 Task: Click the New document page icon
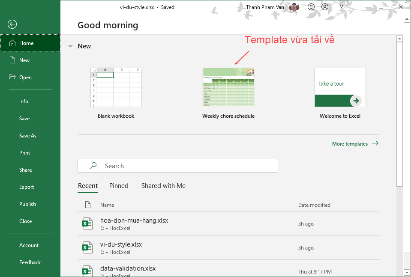tap(12, 60)
